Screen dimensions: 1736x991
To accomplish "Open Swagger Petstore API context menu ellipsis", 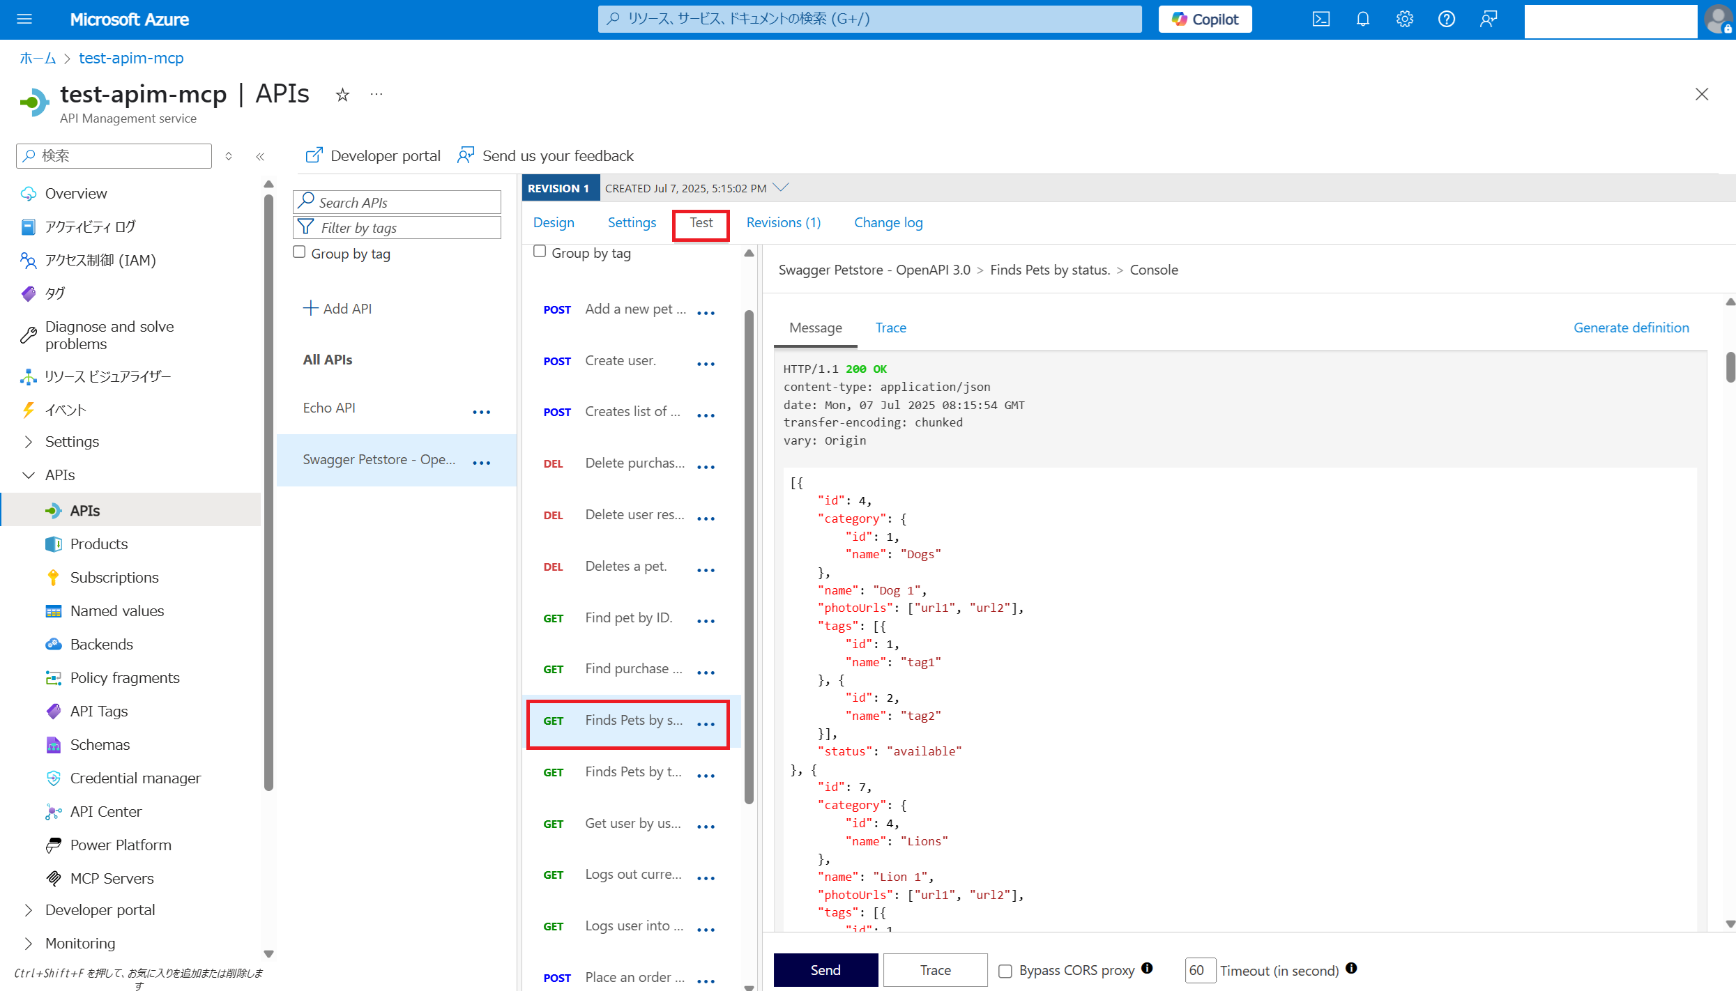I will pos(482,463).
